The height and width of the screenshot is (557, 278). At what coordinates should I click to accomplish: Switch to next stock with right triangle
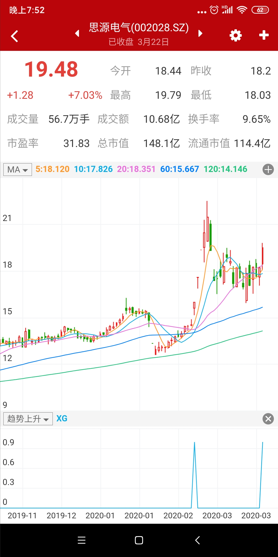200,33
